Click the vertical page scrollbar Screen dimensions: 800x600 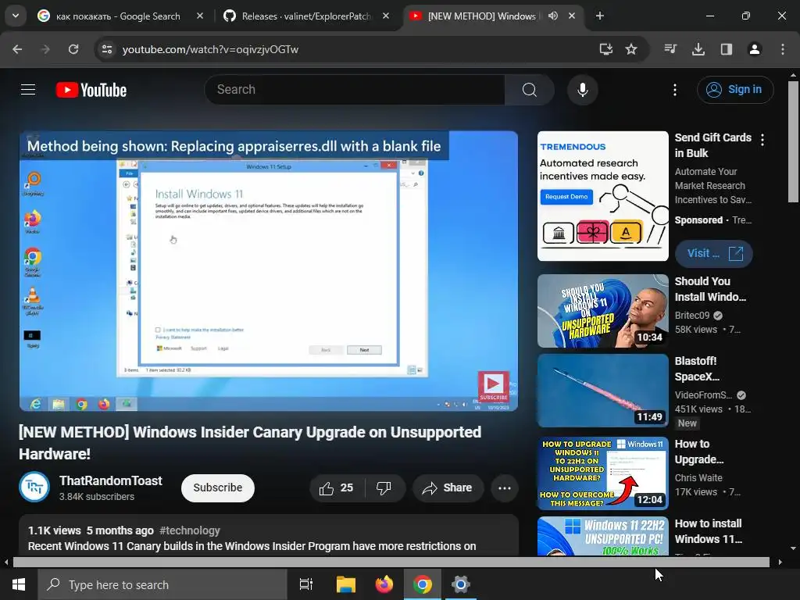click(x=793, y=141)
